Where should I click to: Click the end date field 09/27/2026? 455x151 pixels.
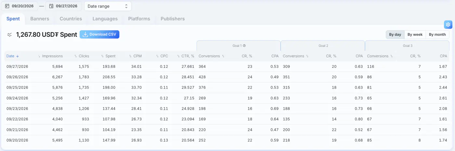point(63,6)
